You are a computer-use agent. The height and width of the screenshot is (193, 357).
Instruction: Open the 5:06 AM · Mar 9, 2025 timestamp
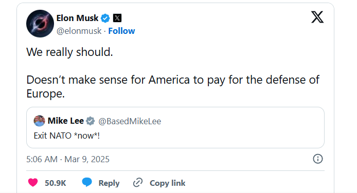pos(68,159)
